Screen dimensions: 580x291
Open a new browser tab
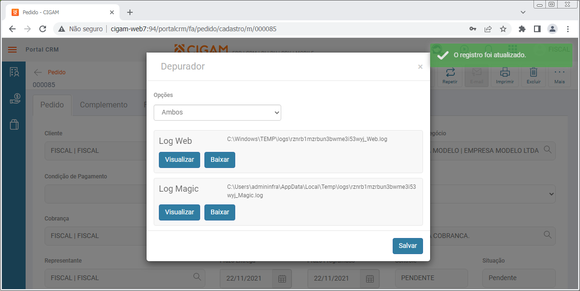(130, 12)
